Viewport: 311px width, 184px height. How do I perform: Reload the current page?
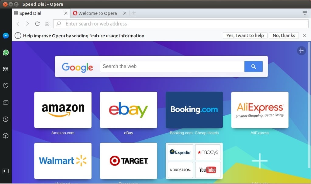[x=37, y=24]
